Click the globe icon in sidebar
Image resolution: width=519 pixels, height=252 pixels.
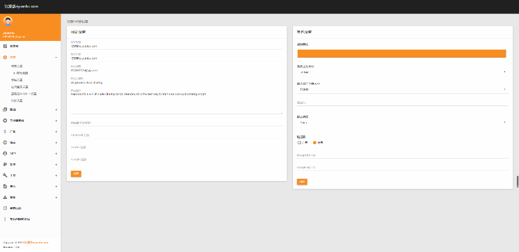[5, 142]
